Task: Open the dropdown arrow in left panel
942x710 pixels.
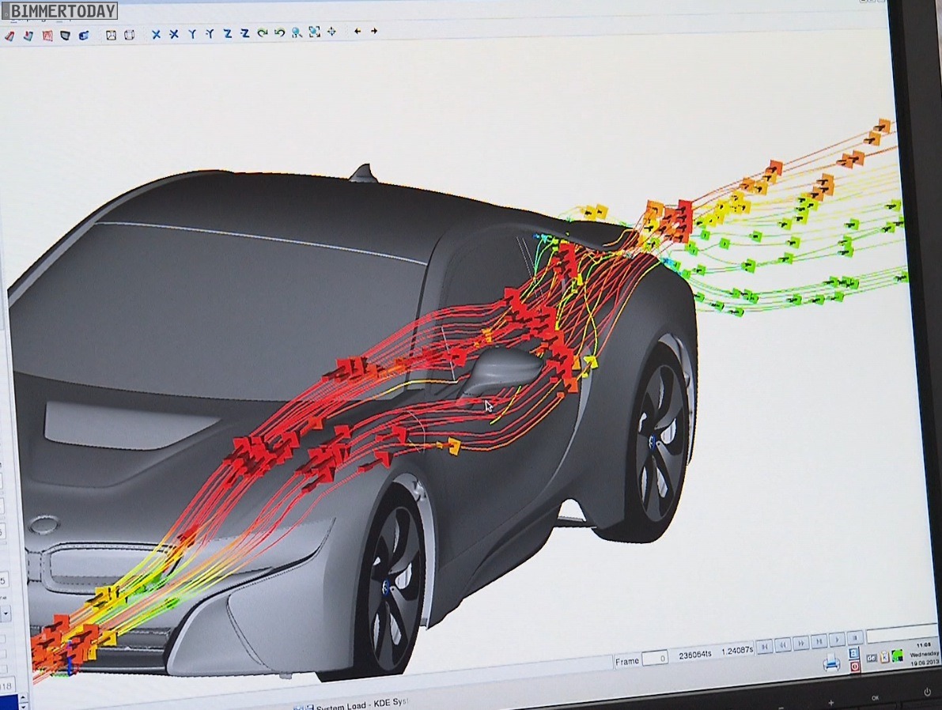Action: point(6,612)
